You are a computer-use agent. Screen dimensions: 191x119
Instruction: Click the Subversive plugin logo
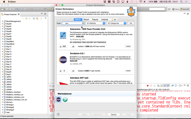point(63,35)
